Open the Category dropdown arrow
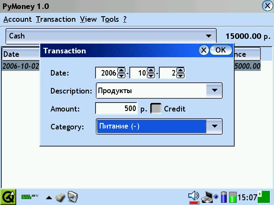 point(214,126)
